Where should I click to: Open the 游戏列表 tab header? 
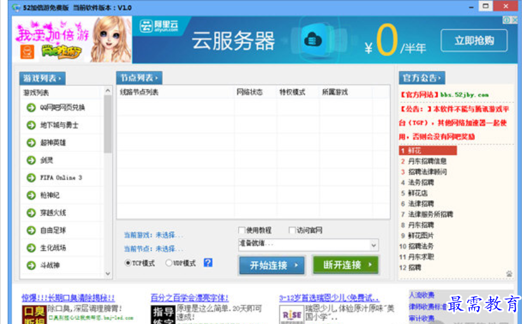[42, 78]
